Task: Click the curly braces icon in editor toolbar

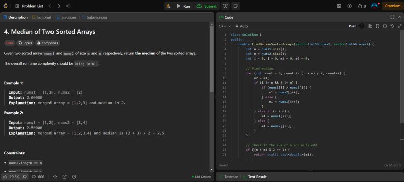Action: (x=385, y=26)
